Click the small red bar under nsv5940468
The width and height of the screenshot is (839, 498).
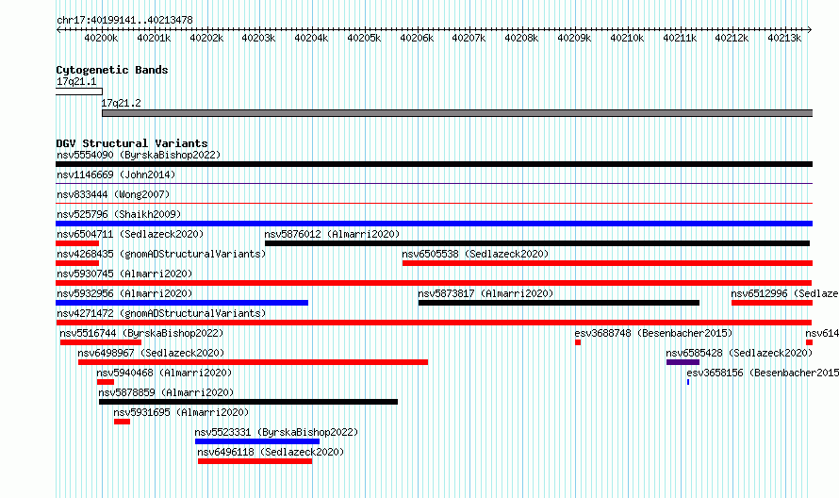[x=106, y=382]
